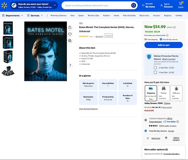Click the Add to cart button

coord(164,45)
